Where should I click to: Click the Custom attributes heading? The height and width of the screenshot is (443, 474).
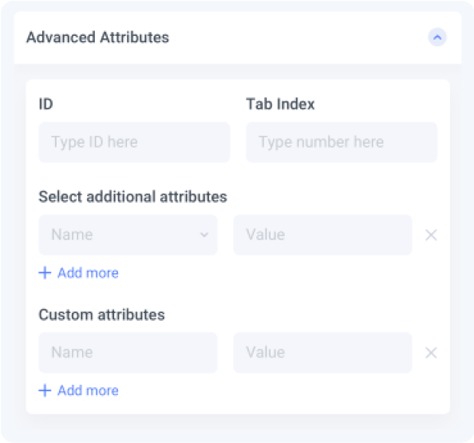(101, 314)
